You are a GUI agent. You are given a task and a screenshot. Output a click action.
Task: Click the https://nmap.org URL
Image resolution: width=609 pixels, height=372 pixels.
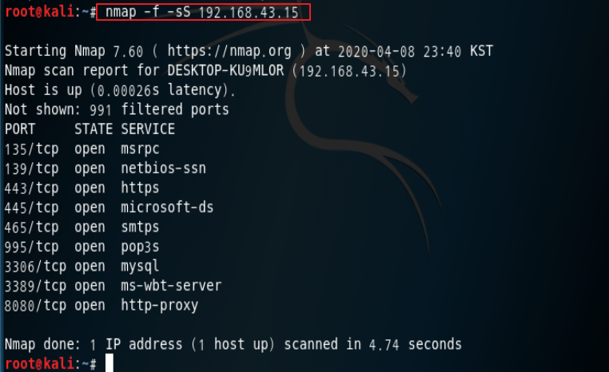pyautogui.click(x=229, y=51)
